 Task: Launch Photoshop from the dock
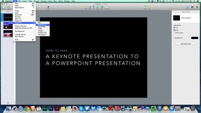51,109
